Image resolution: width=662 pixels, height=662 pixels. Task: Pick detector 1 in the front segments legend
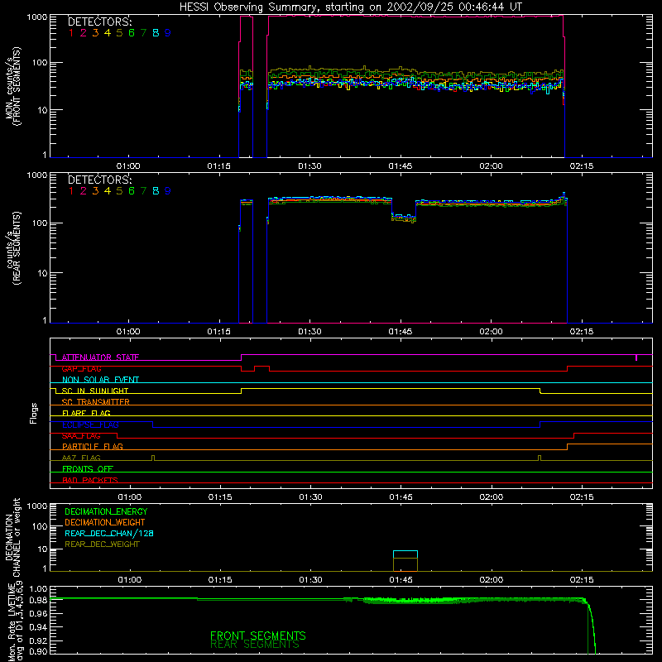tap(71, 33)
